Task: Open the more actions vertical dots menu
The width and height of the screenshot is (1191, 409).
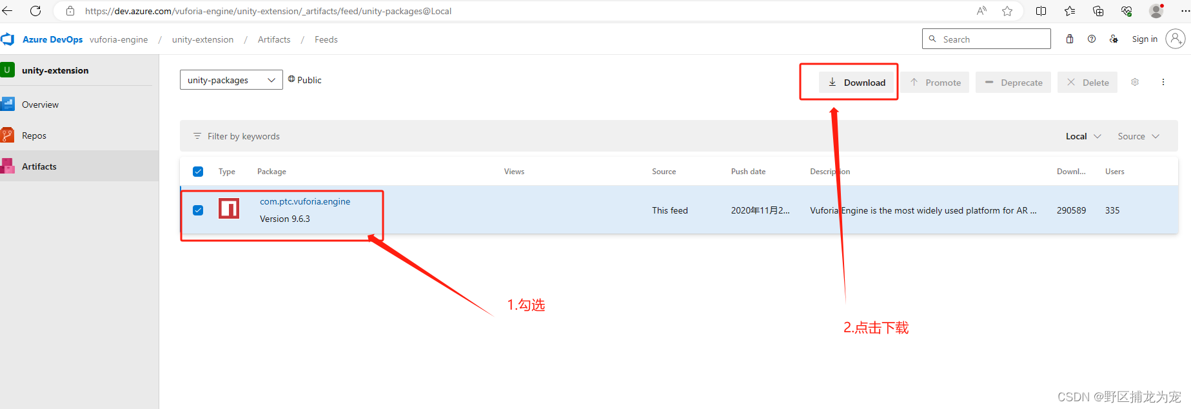Action: pyautogui.click(x=1163, y=82)
